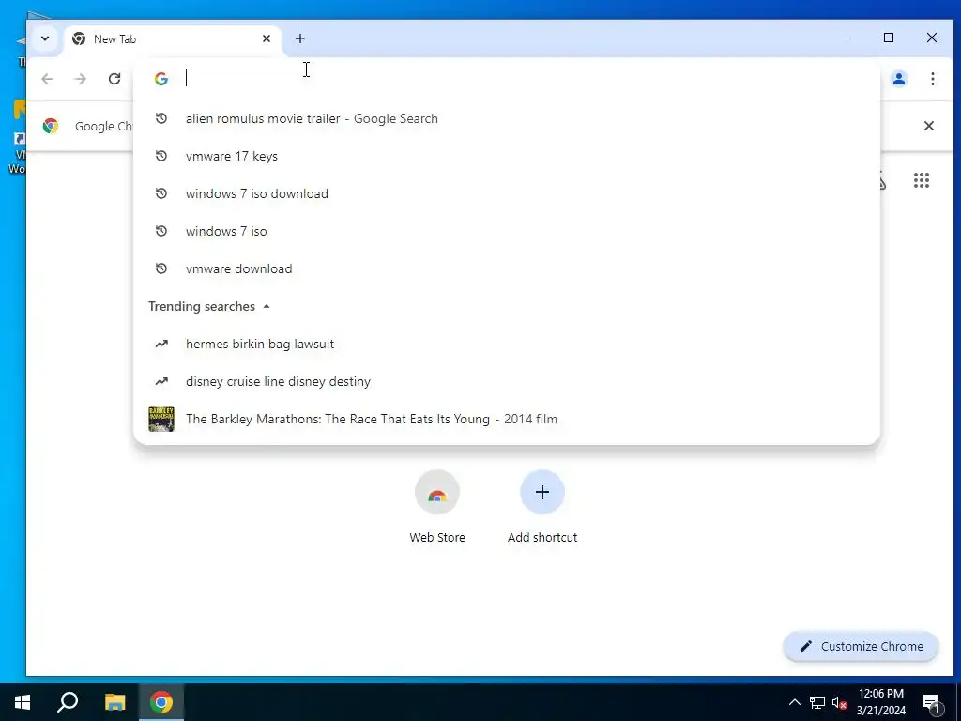The image size is (961, 721).
Task: Open a new tab with the plus button
Action: [x=299, y=38]
